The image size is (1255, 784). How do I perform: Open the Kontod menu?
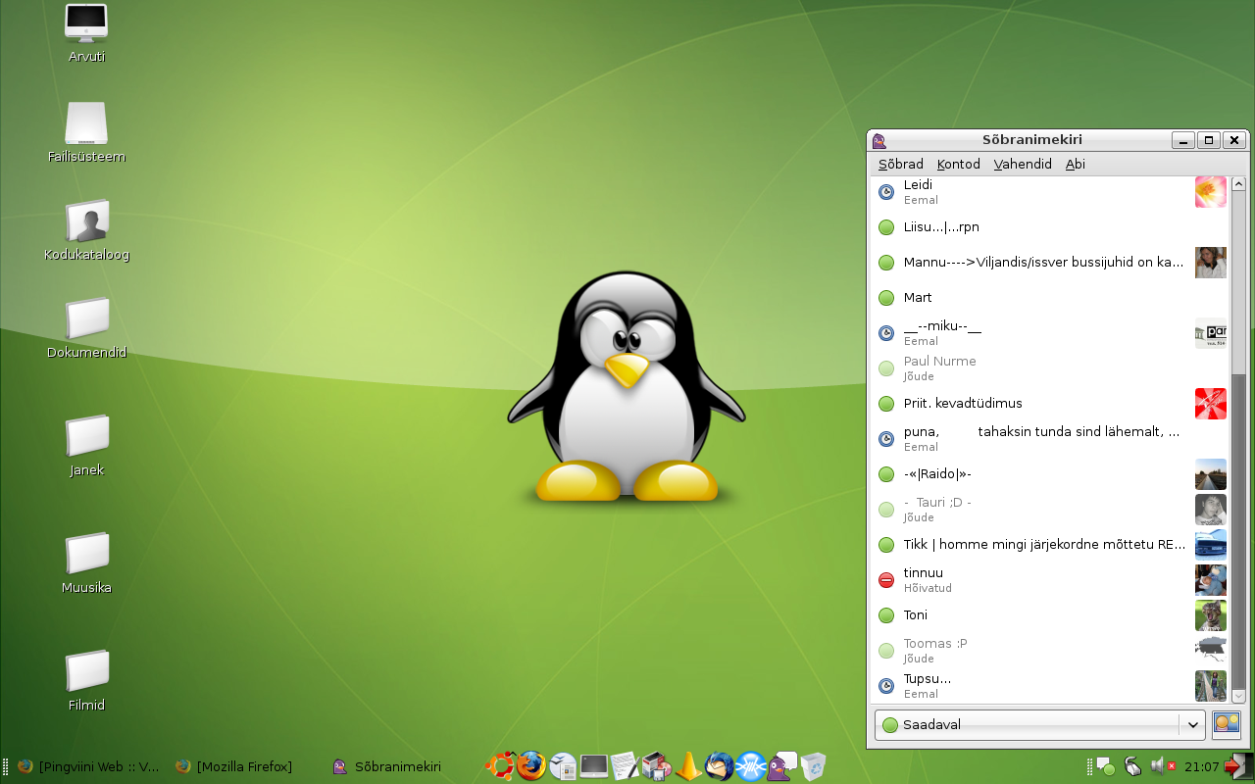tap(958, 164)
